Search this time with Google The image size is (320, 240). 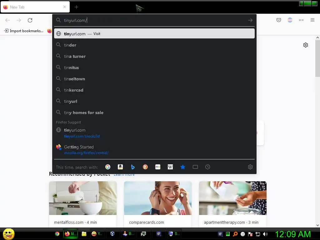tap(108, 167)
